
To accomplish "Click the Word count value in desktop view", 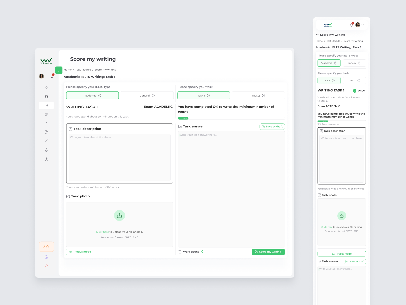I will tap(202, 252).
